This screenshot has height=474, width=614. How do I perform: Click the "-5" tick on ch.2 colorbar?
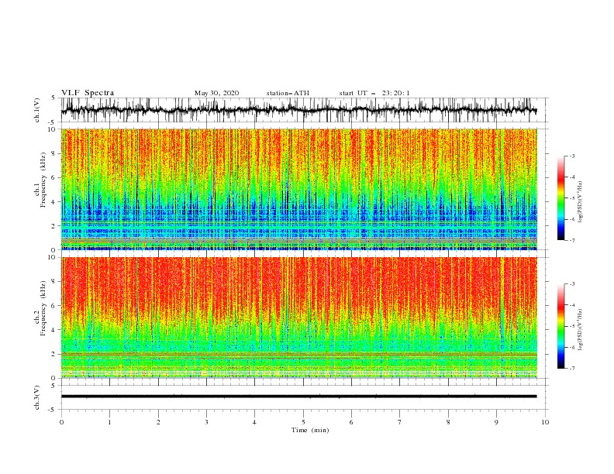pyautogui.click(x=572, y=326)
